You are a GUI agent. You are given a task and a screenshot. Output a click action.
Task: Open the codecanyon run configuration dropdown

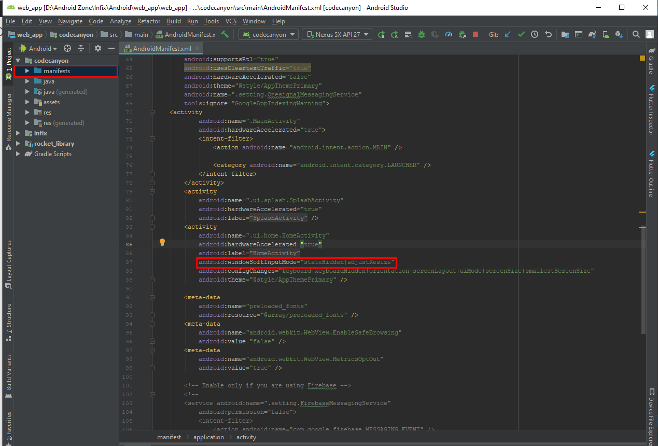click(268, 34)
